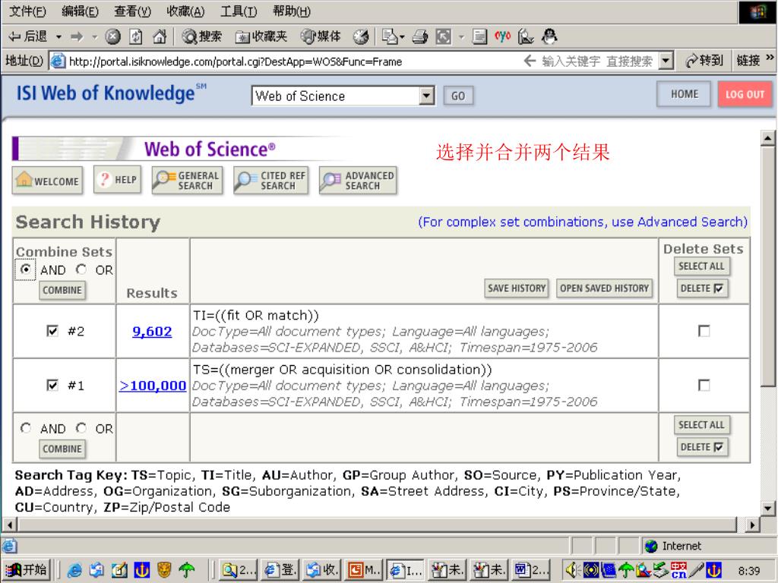Open the Web of Science product dropdown
This screenshot has height=583, width=778.
(427, 96)
